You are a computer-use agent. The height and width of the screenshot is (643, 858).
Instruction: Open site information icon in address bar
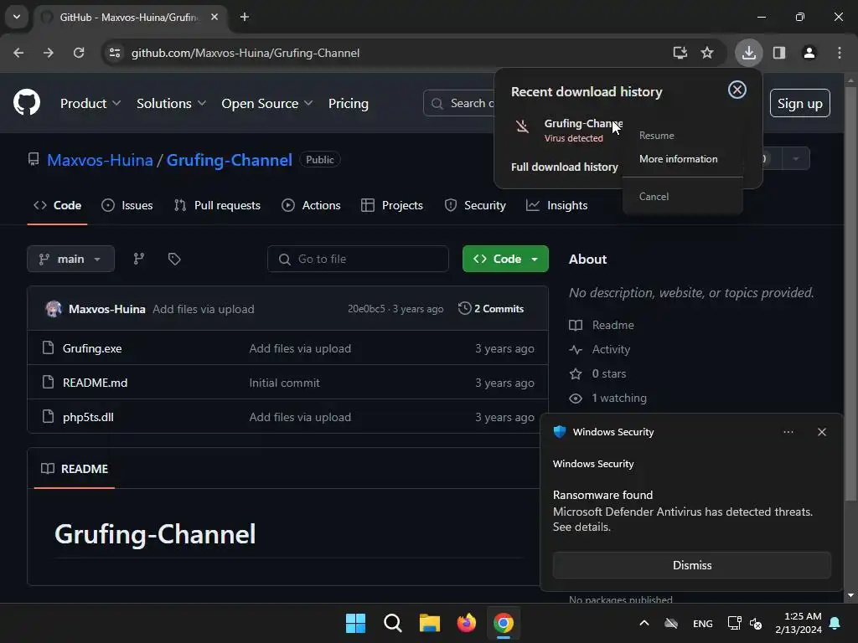pyautogui.click(x=114, y=53)
